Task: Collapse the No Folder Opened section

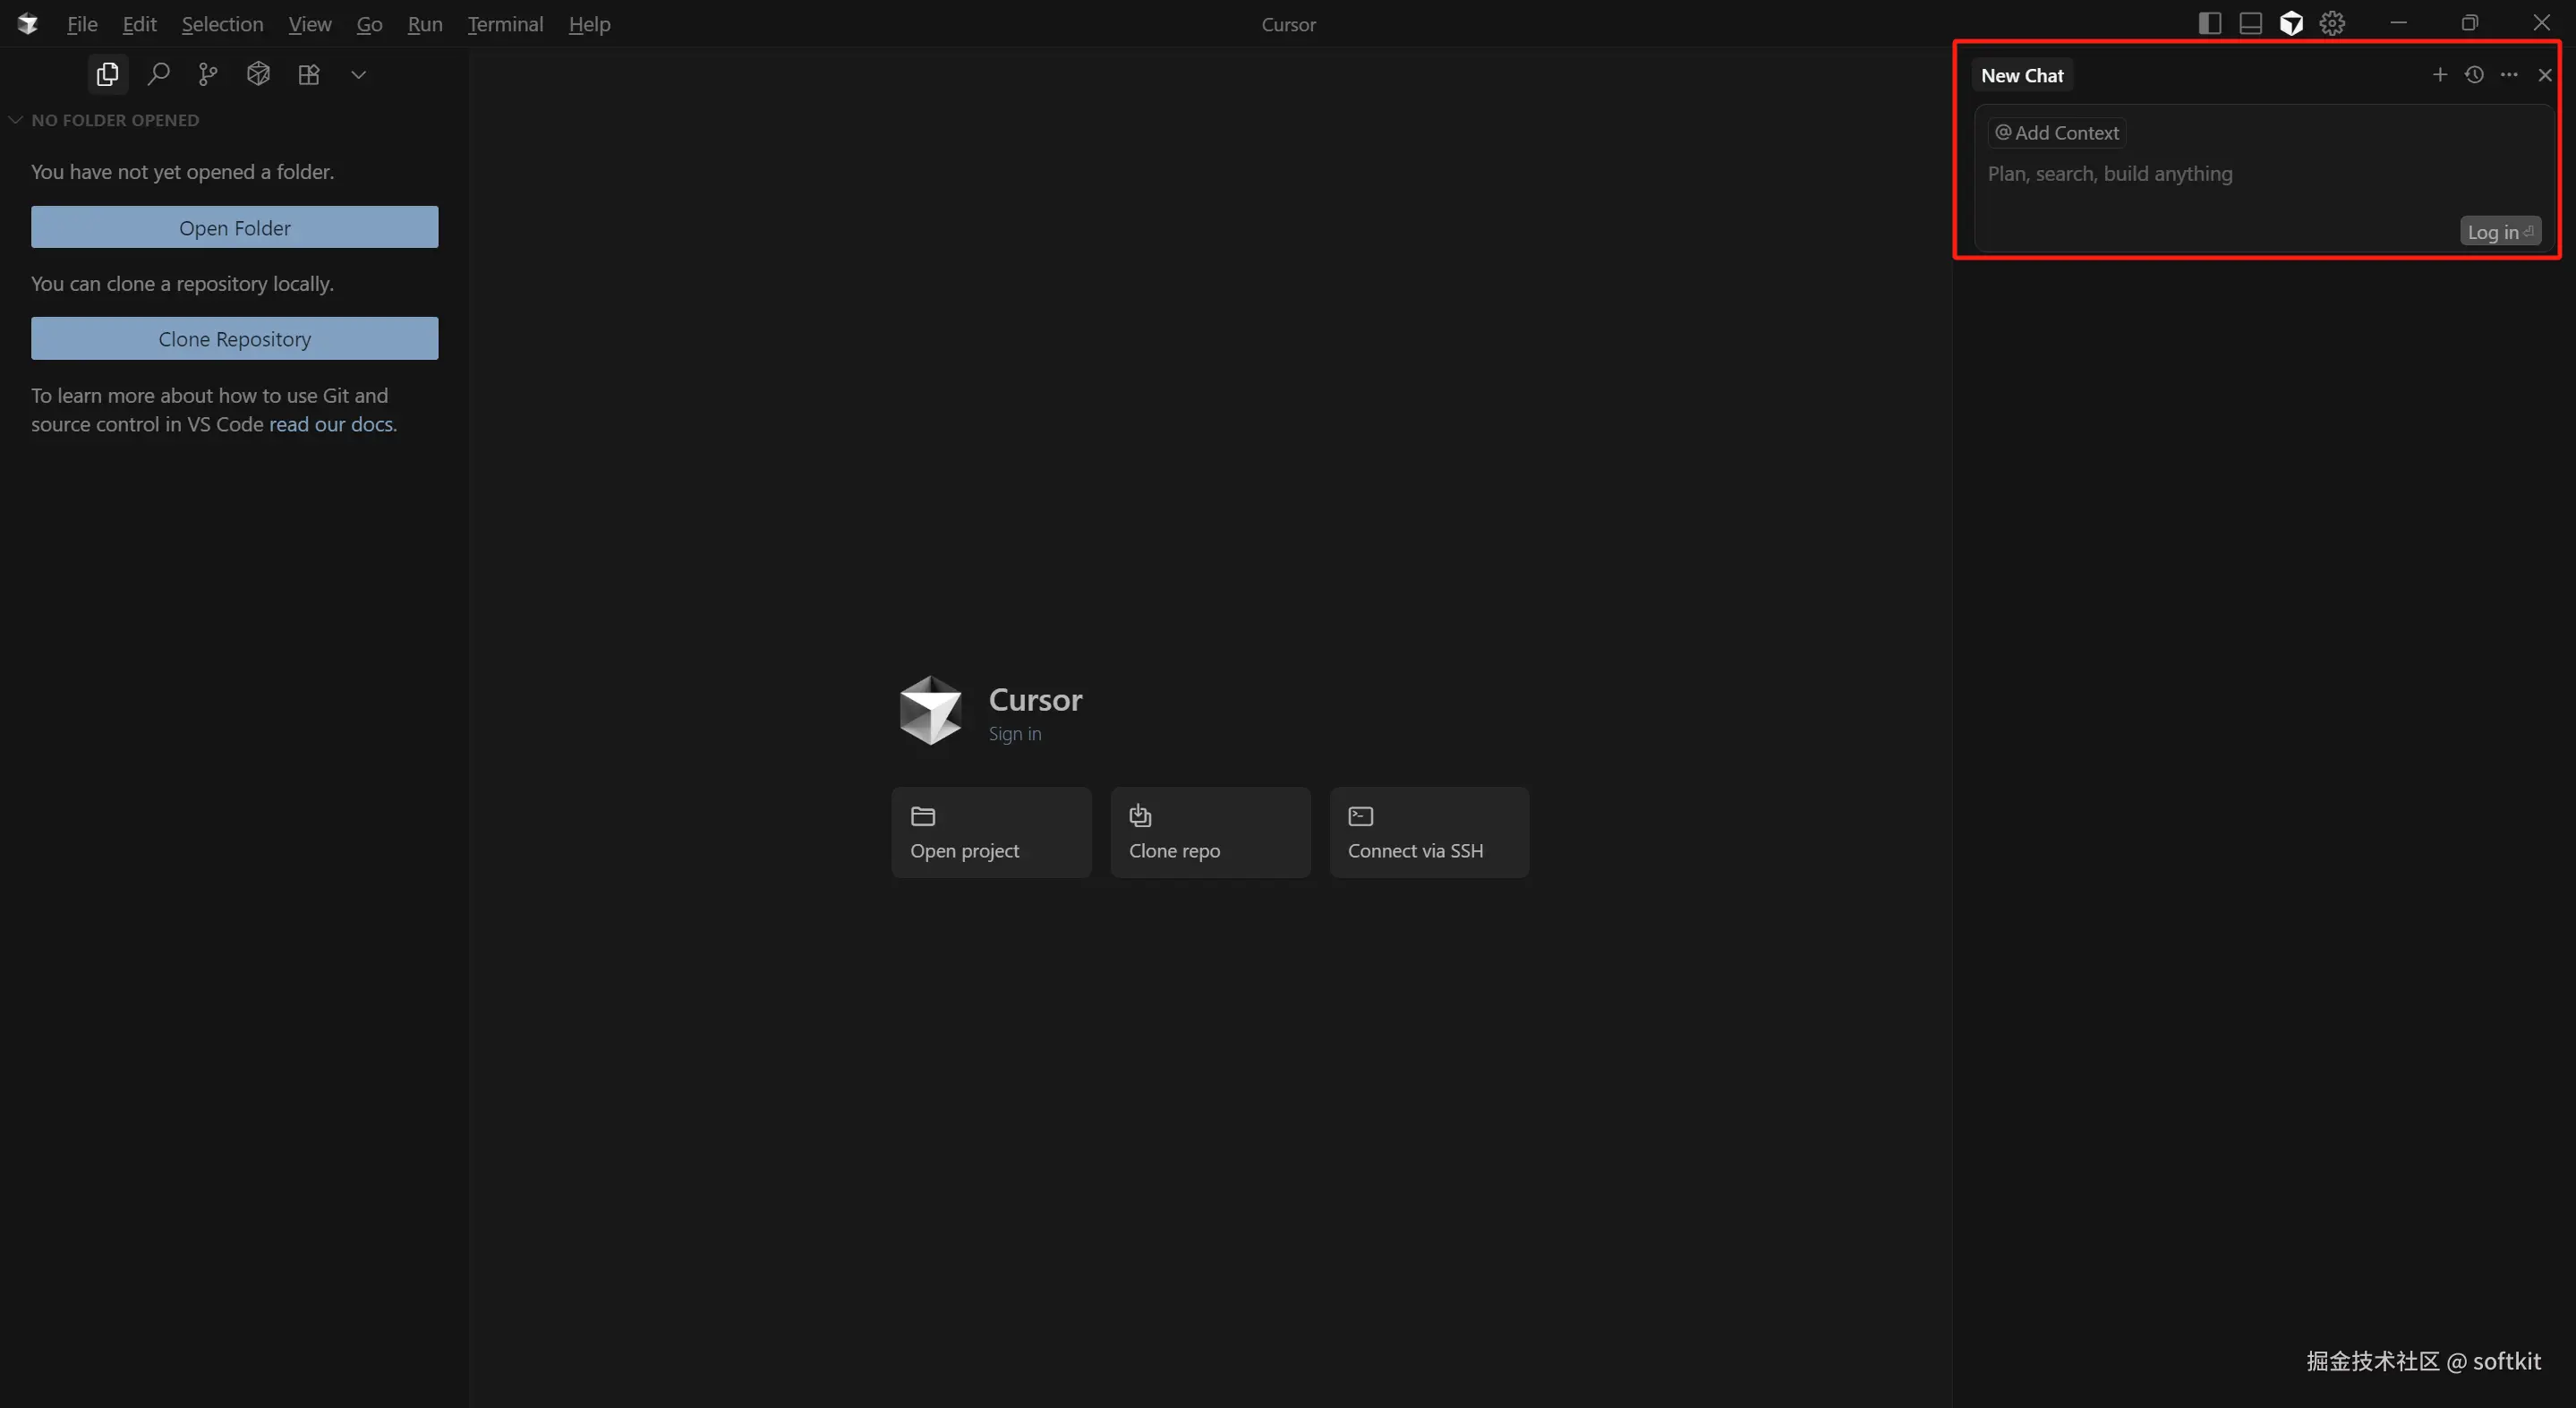Action: tap(16, 120)
